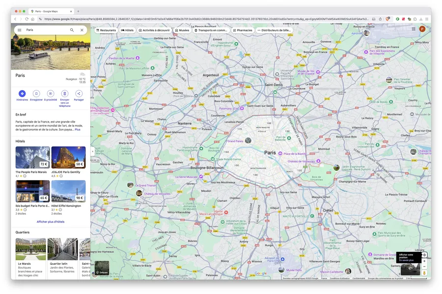Click the Itinéraires directions icon
442x294 pixels.
pos(22,94)
